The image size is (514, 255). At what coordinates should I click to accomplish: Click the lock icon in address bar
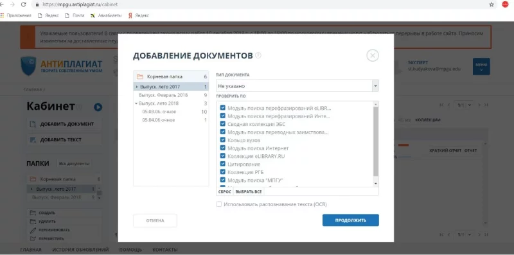pos(37,4)
